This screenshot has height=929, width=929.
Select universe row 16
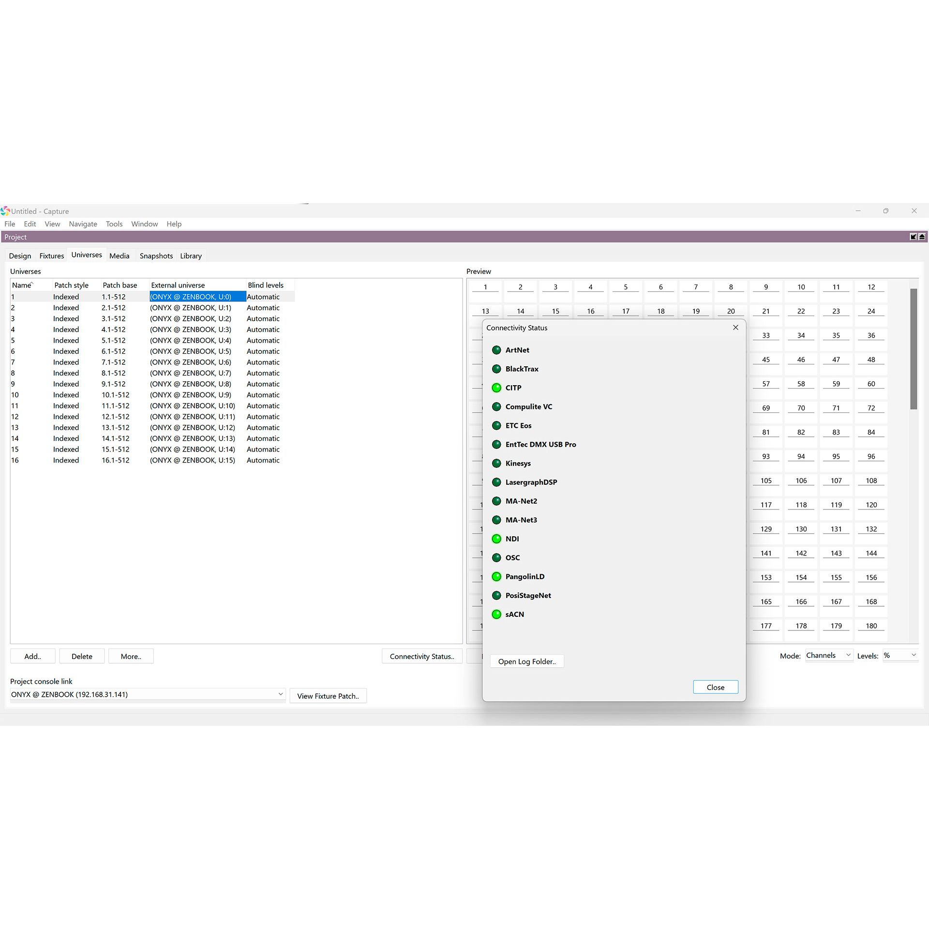click(152, 460)
